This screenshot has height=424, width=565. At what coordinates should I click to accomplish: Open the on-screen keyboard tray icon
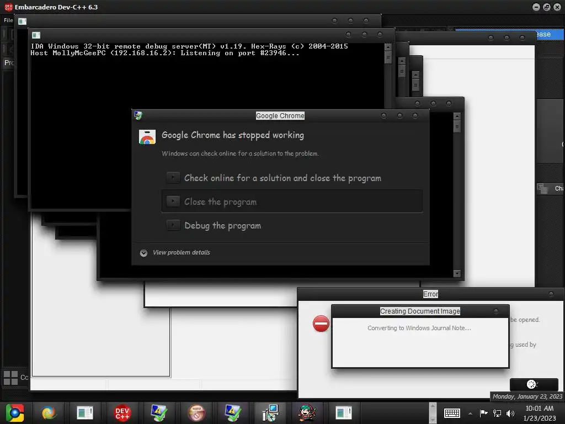(x=452, y=413)
